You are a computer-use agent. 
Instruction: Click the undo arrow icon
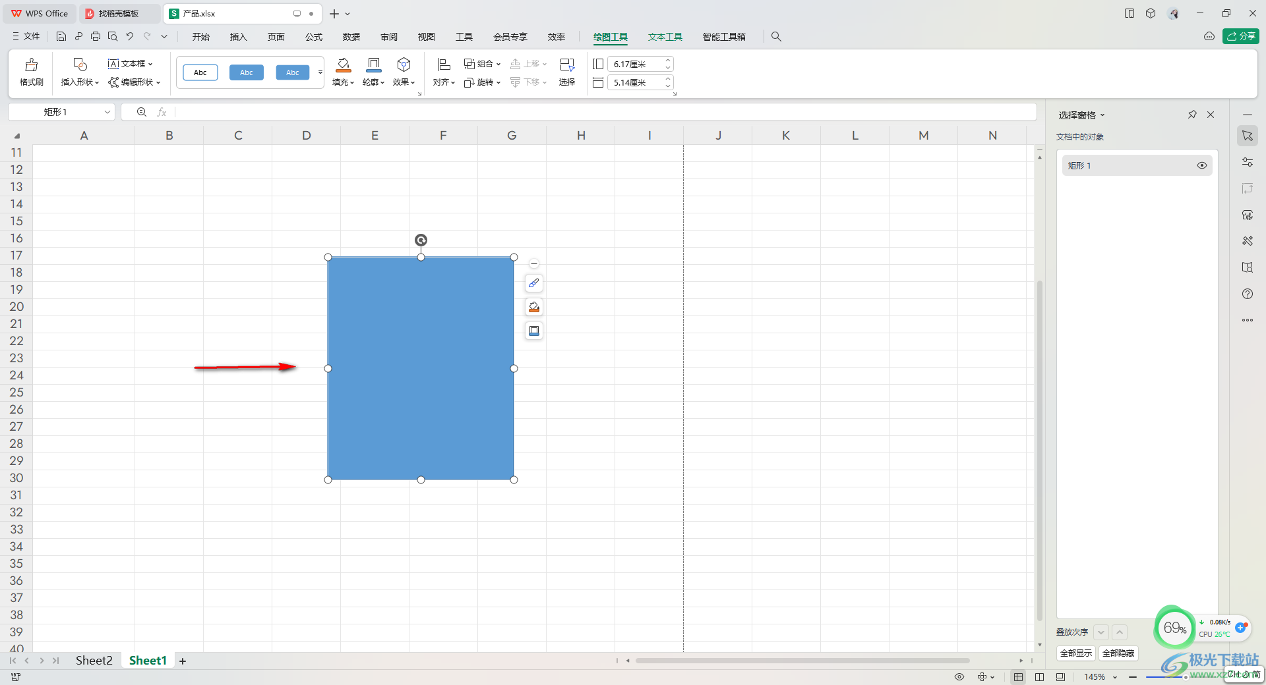(x=130, y=36)
